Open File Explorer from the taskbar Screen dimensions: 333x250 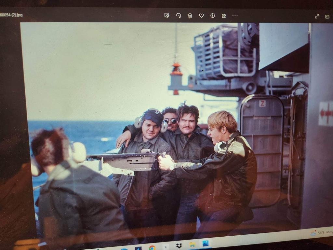tap(192, 244)
